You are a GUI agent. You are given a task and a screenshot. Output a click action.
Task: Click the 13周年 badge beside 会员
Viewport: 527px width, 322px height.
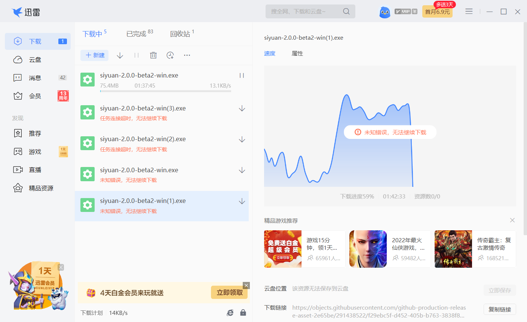pyautogui.click(x=63, y=96)
